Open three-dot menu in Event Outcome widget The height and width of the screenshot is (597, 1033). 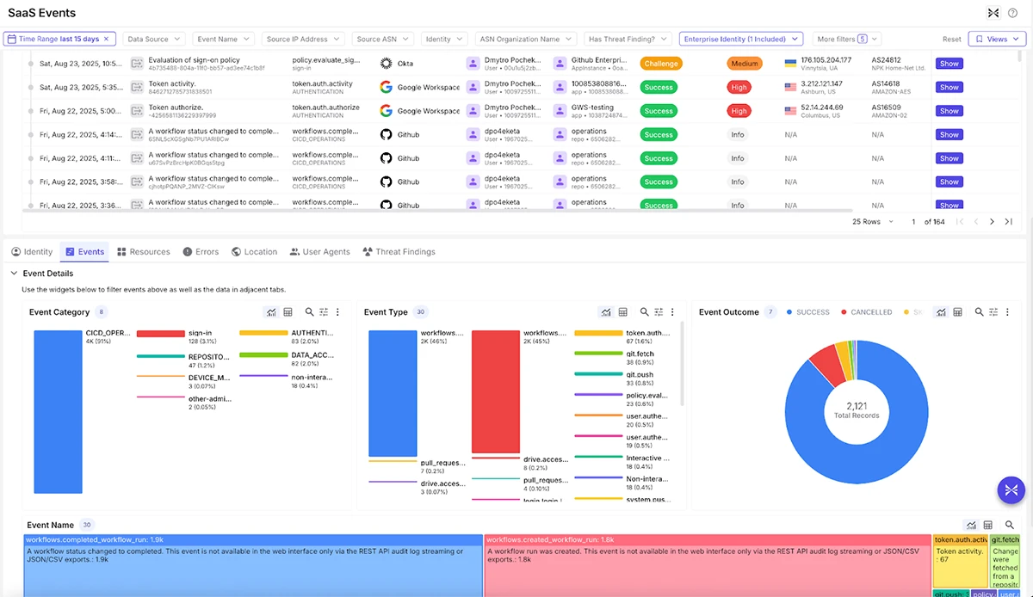1007,312
